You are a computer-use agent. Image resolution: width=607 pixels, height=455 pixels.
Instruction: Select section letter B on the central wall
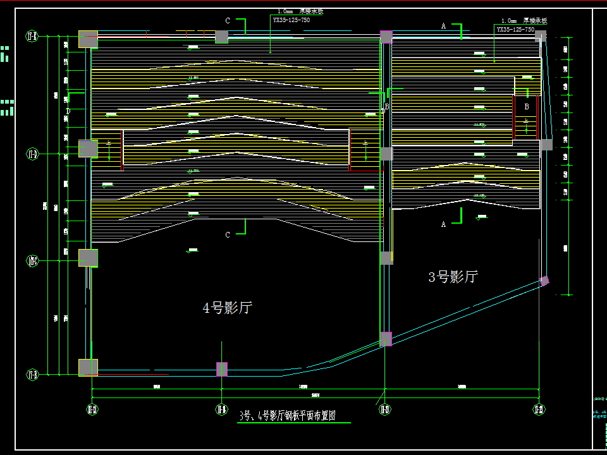coord(387,106)
